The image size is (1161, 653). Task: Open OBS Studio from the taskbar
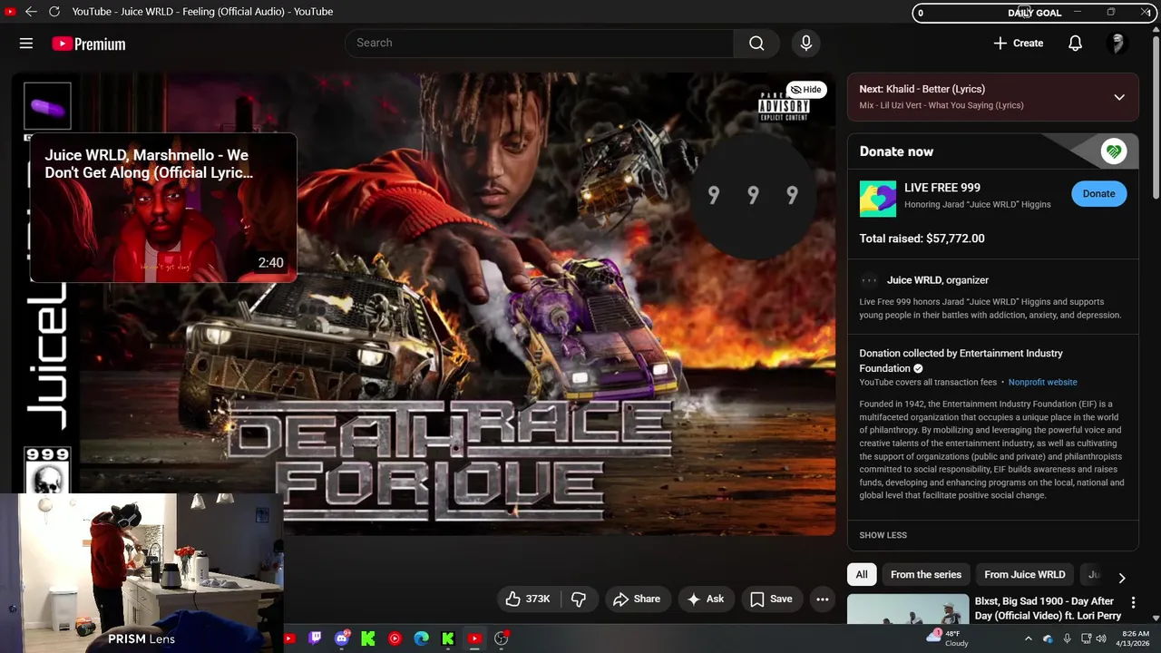(x=501, y=638)
